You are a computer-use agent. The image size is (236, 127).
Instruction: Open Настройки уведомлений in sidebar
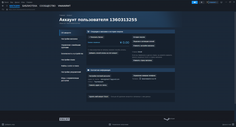tap(72, 72)
